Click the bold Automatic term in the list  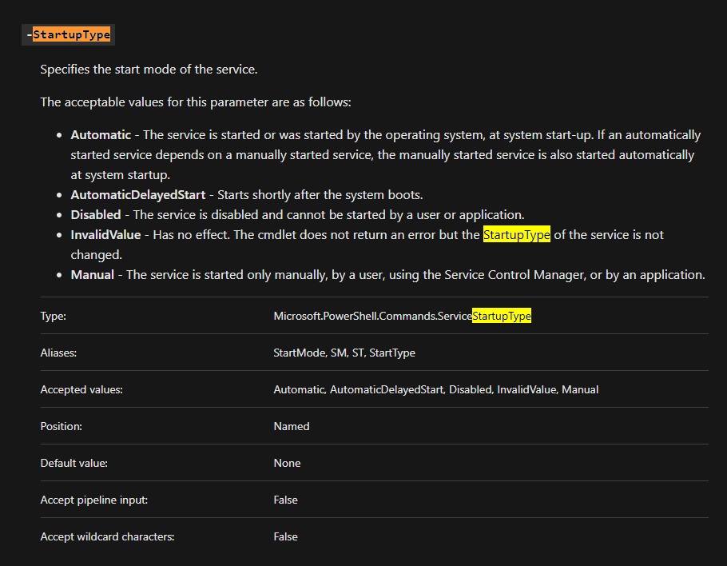(x=99, y=135)
